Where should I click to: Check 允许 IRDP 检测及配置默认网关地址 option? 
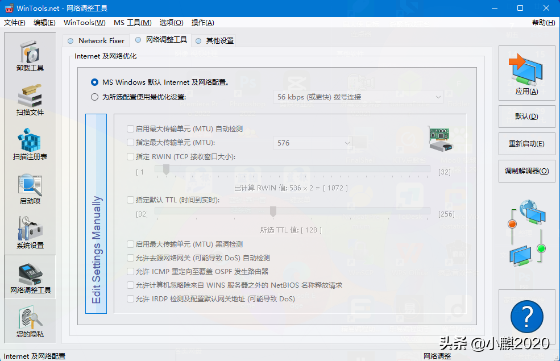pyautogui.click(x=211, y=299)
